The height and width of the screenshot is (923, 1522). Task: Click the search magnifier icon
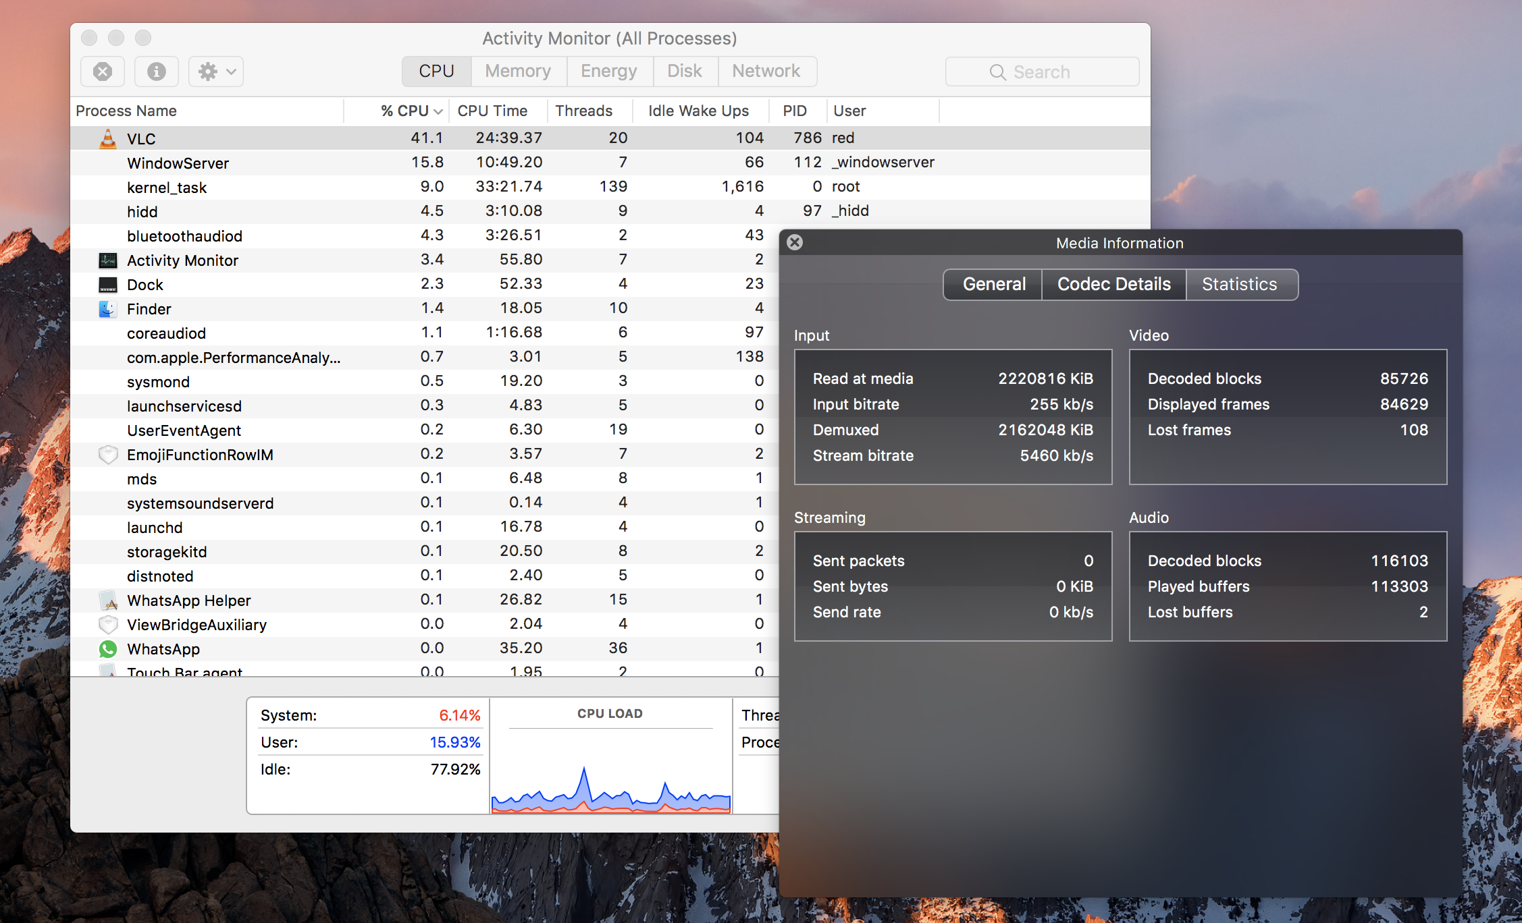(x=997, y=72)
